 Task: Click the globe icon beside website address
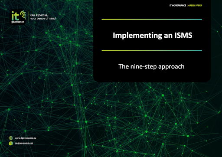point(11,138)
